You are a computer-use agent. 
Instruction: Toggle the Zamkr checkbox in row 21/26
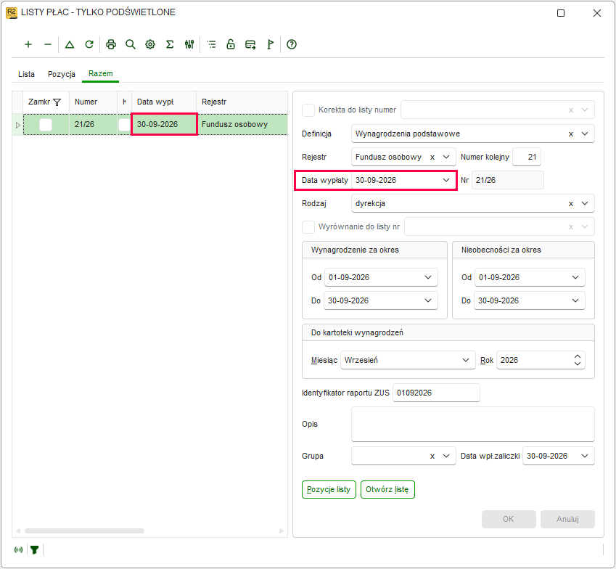point(46,125)
